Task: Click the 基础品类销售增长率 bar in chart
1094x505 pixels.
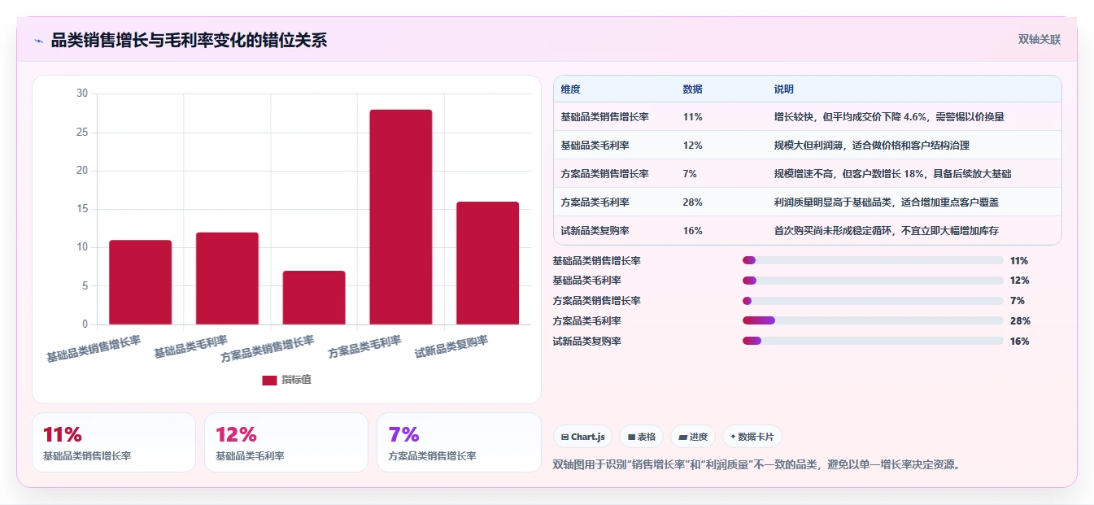Action: [140, 282]
